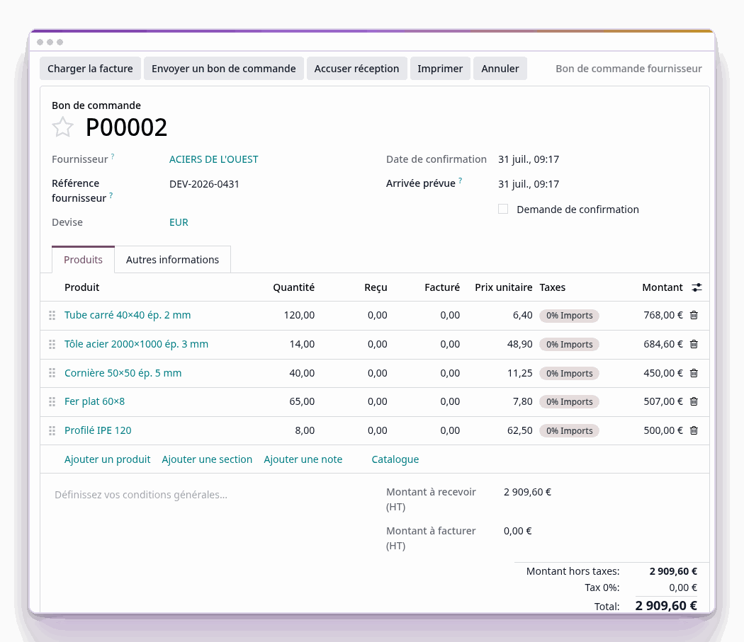Select Bon de commande fournisseur status

coord(629,68)
